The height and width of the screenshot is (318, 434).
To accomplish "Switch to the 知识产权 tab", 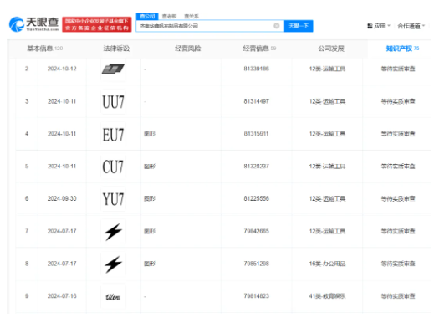I will click(x=402, y=49).
